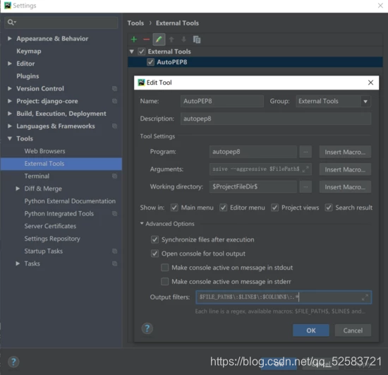Enable Make console active on stdout message
Image resolution: width=388 pixels, height=375 pixels.
pos(165,268)
